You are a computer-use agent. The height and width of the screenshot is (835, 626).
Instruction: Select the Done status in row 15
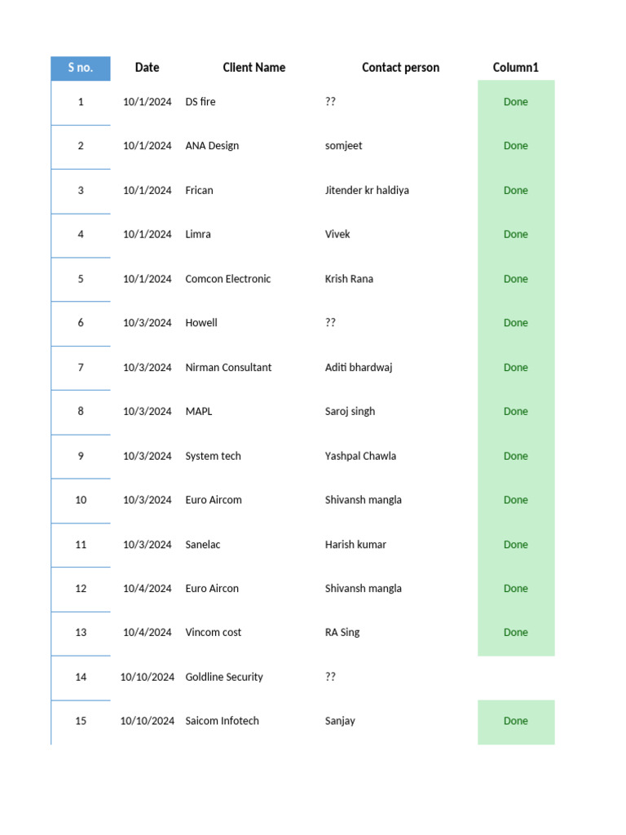515,721
